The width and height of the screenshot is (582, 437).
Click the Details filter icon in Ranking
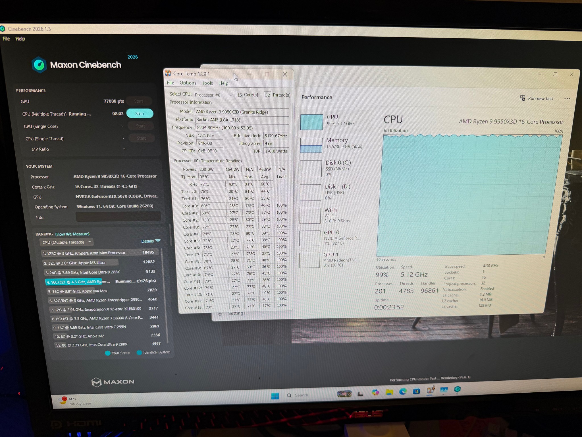(x=158, y=241)
